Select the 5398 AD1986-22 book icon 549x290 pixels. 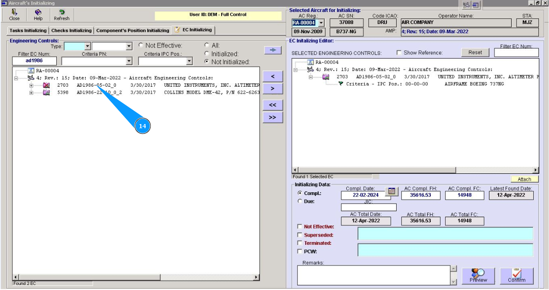tap(46, 93)
